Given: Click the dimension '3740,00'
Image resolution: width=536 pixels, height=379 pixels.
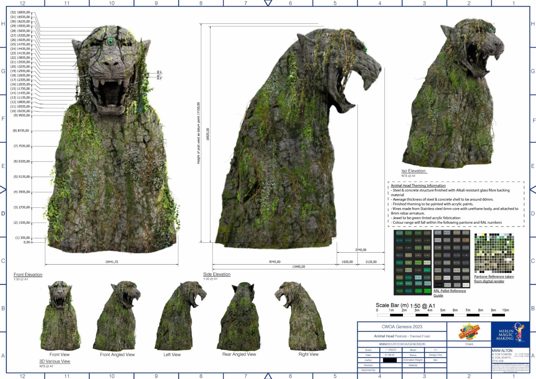Looking at the screenshot, I should [x=361, y=250].
